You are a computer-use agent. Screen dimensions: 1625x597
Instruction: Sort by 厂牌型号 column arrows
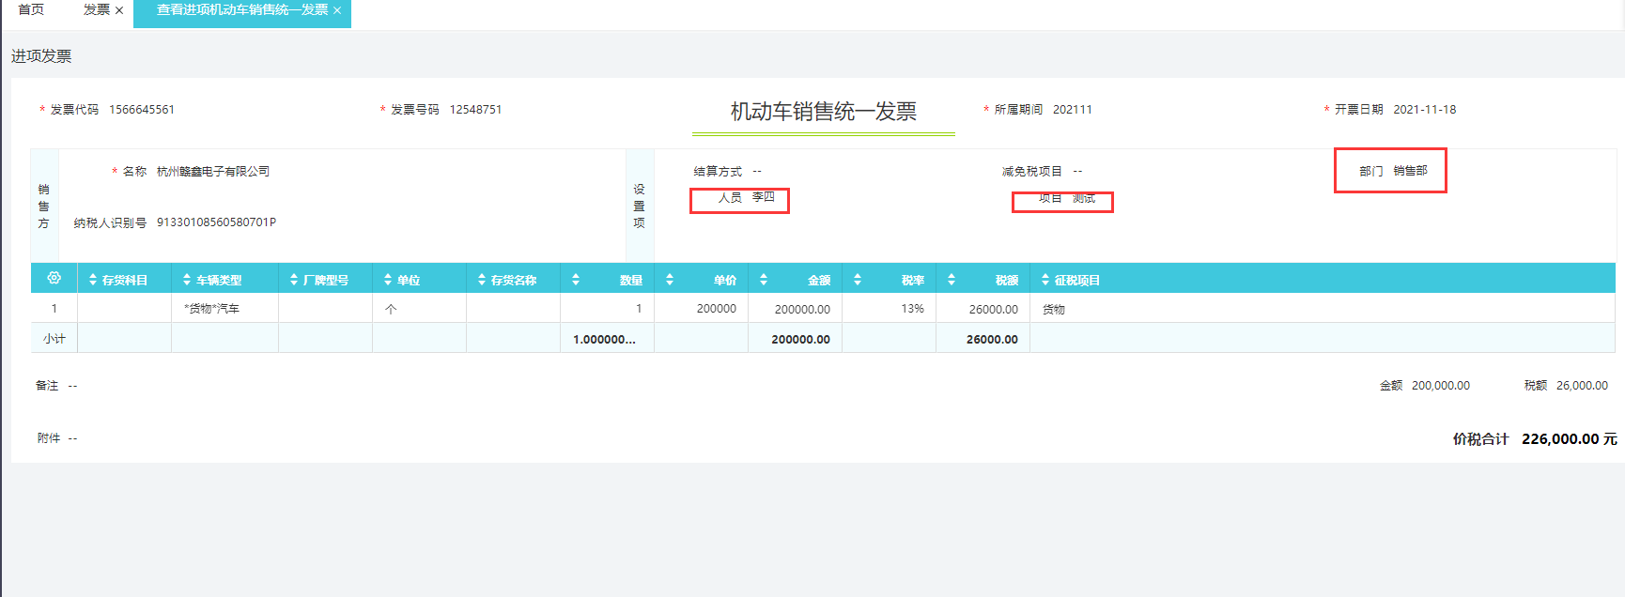pos(294,280)
